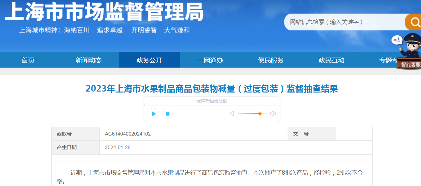Click the 文号 table header cell
Image resolution: width=421 pixels, height=186 pixels.
click(312, 134)
